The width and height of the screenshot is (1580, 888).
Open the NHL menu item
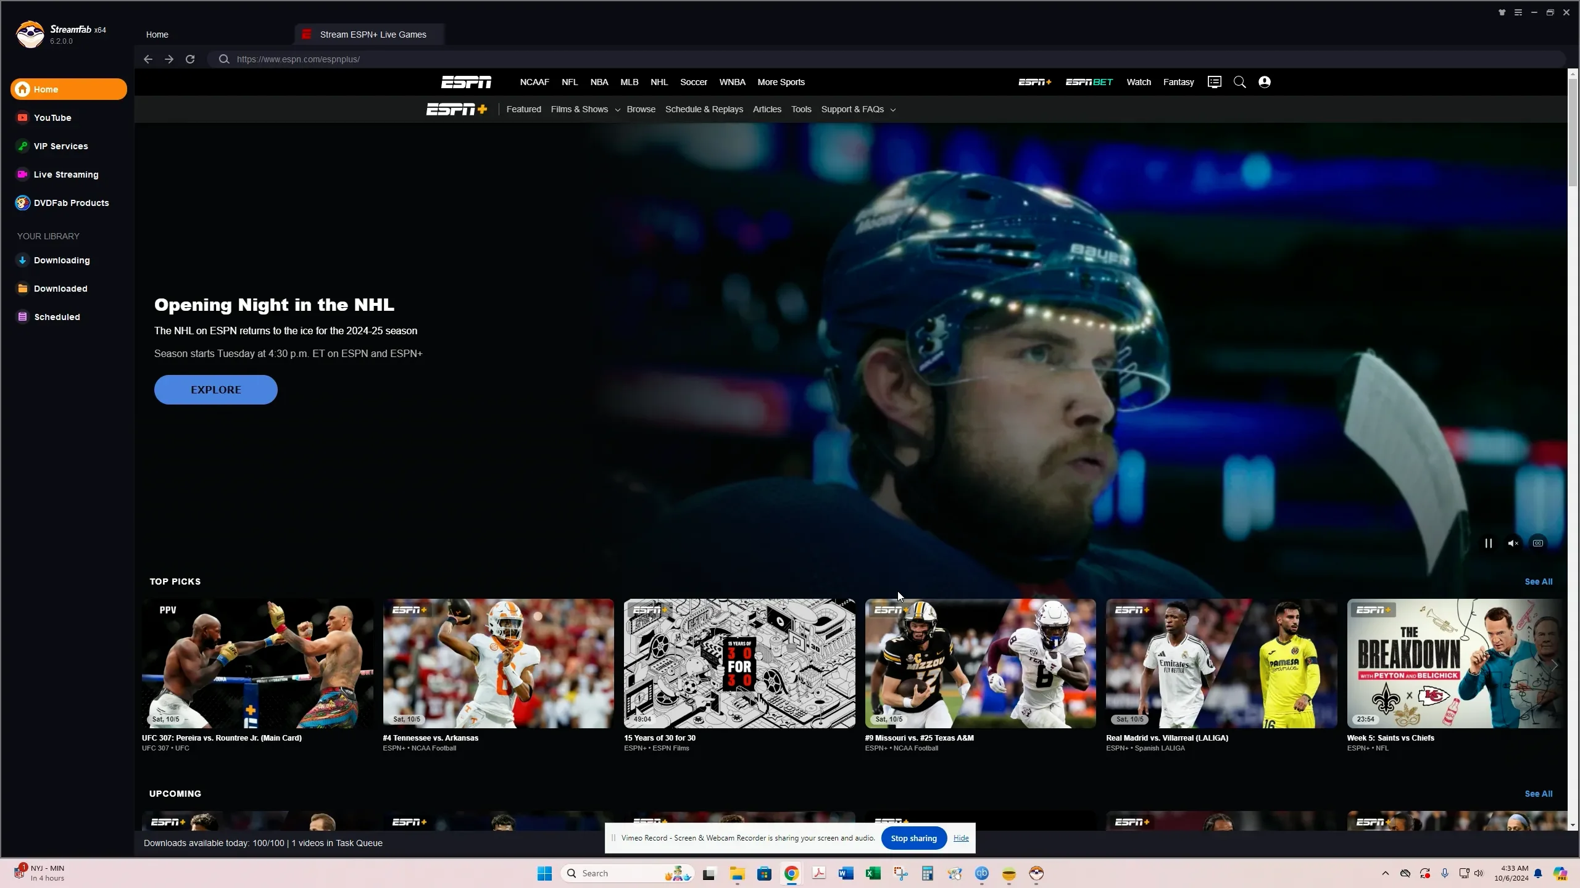click(659, 82)
